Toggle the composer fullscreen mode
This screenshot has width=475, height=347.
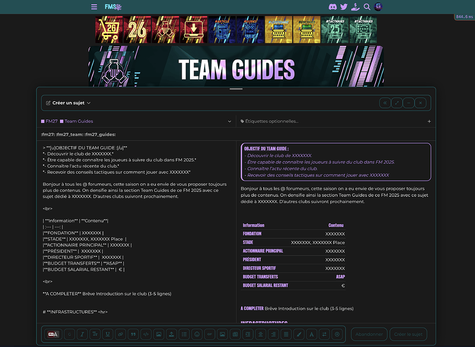(x=397, y=103)
